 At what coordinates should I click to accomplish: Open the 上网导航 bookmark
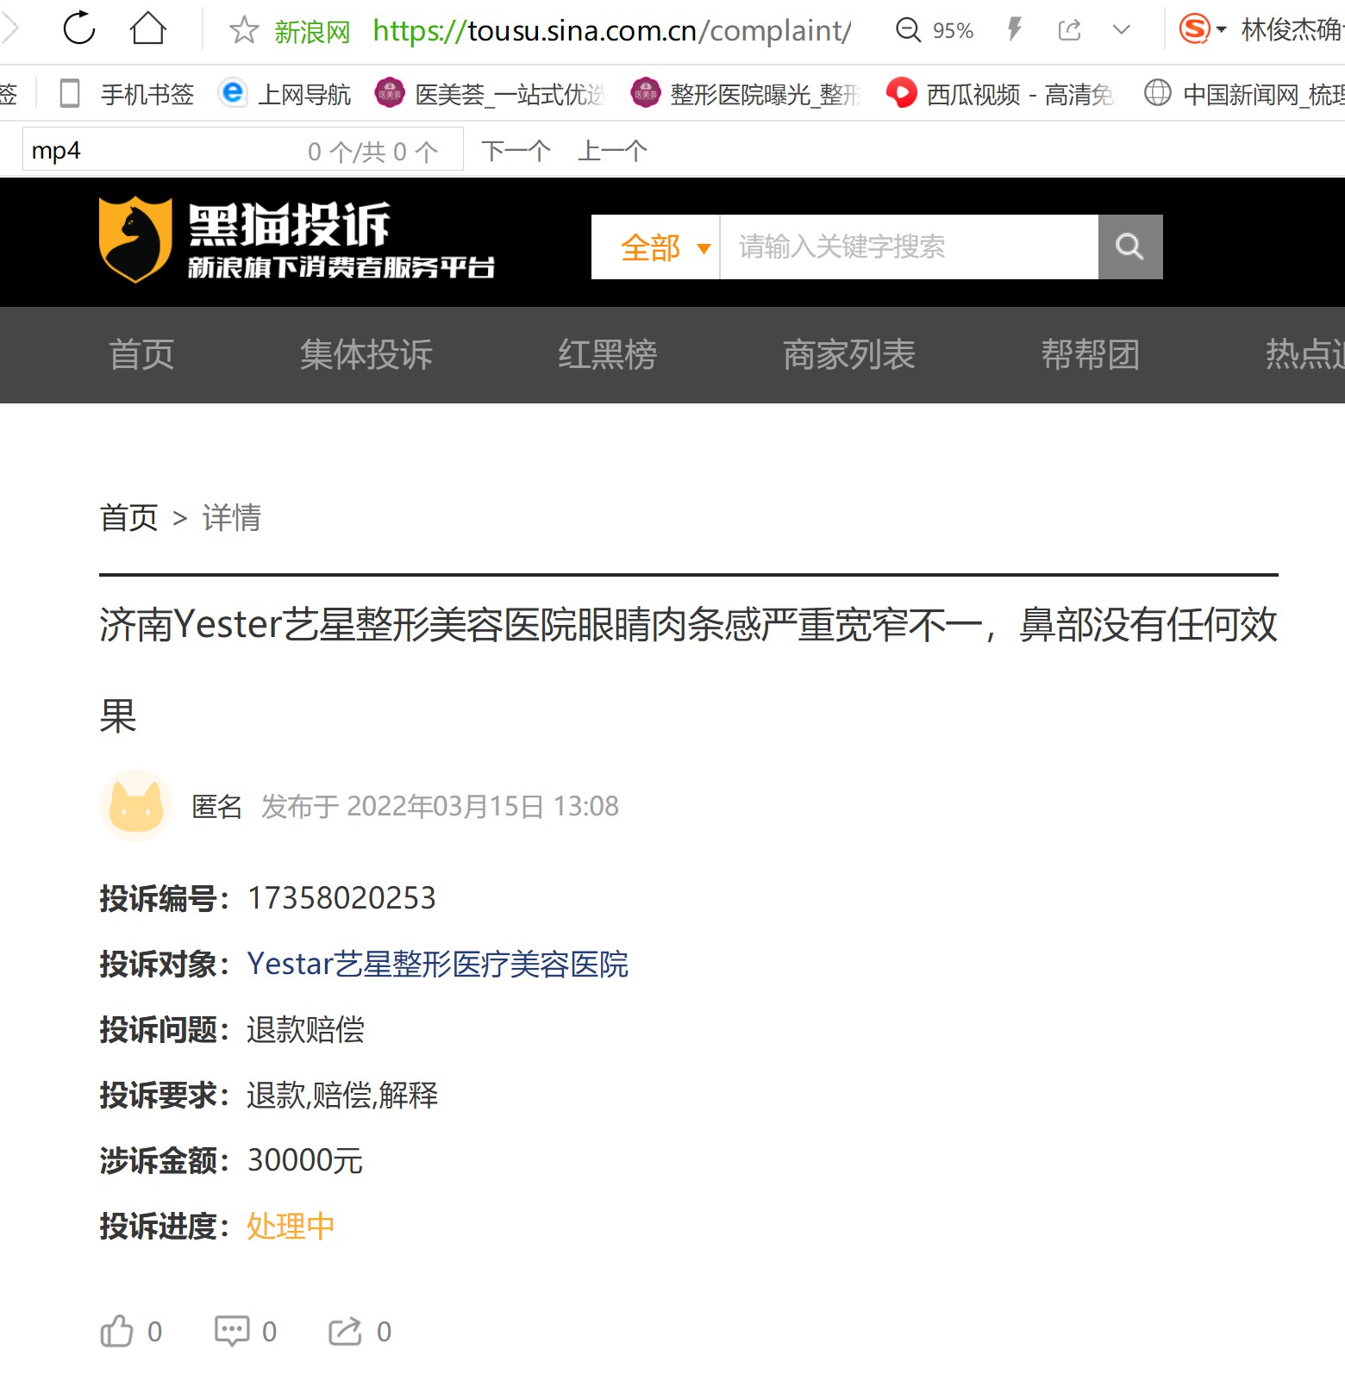(285, 93)
